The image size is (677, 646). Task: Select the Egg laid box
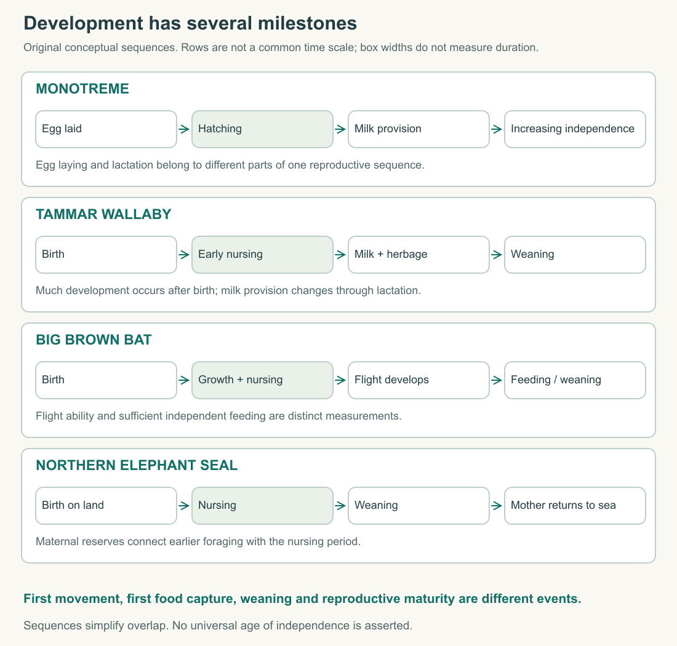coord(106,129)
